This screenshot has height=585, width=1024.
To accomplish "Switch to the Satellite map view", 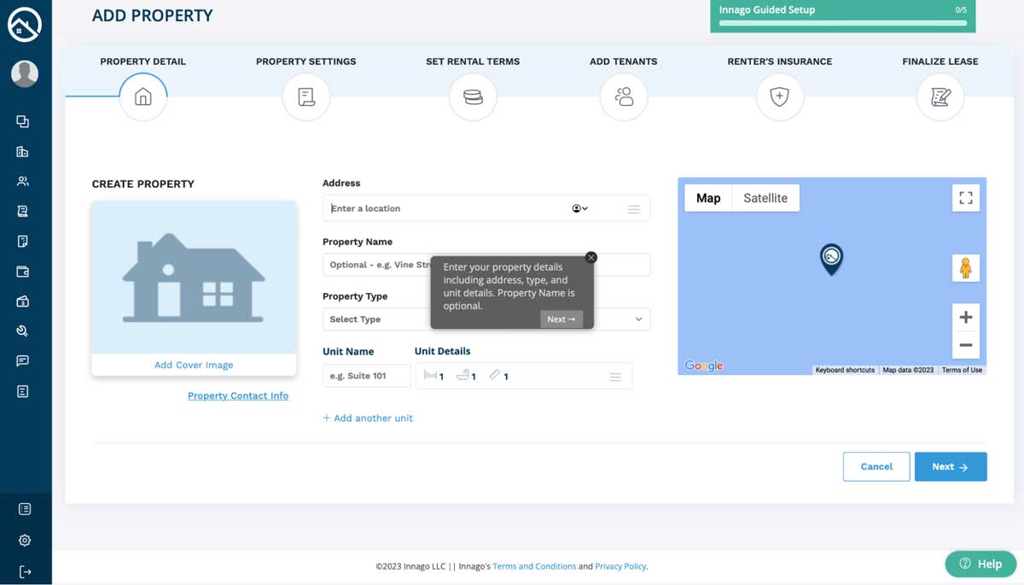I will [x=765, y=197].
